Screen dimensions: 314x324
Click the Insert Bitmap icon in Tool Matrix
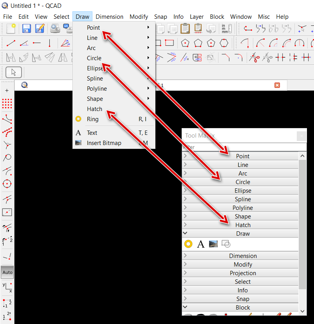(x=213, y=244)
